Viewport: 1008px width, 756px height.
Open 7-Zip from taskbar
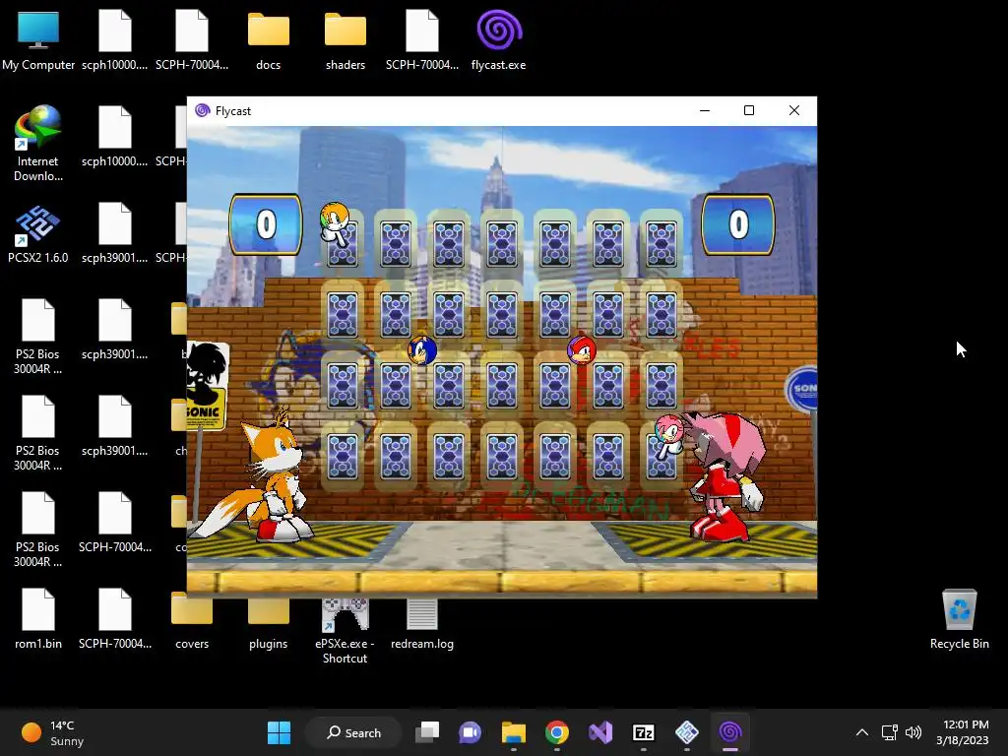pyautogui.click(x=644, y=732)
